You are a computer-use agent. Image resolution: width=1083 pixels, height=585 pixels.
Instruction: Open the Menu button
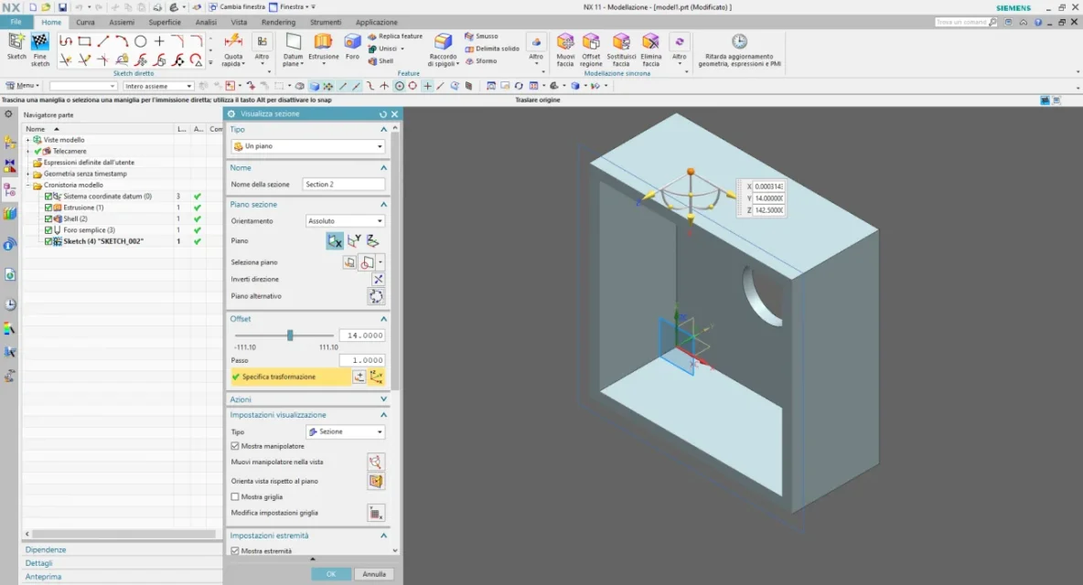pyautogui.click(x=22, y=86)
